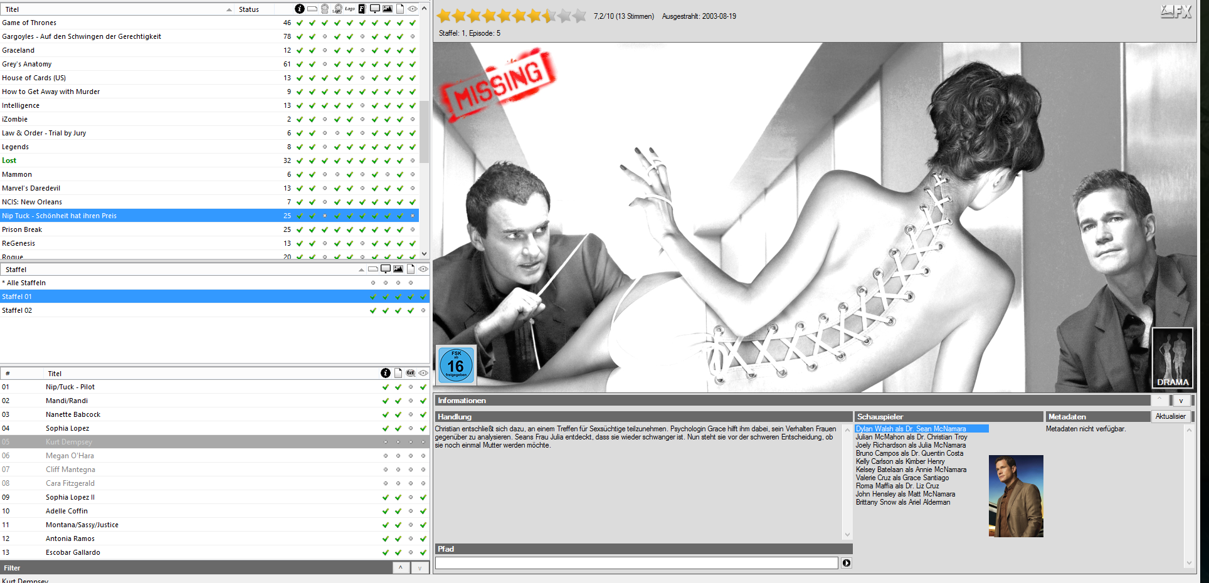Image resolution: width=1209 pixels, height=583 pixels.
Task: Toggle watched checkmark for Staffel 01
Action: pos(423,297)
